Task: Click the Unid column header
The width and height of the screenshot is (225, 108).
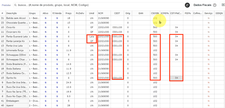Action: click(x=92, y=13)
